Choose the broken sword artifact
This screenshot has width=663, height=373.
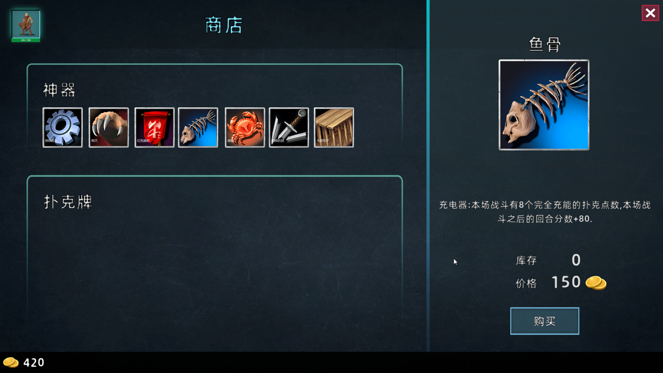click(289, 127)
